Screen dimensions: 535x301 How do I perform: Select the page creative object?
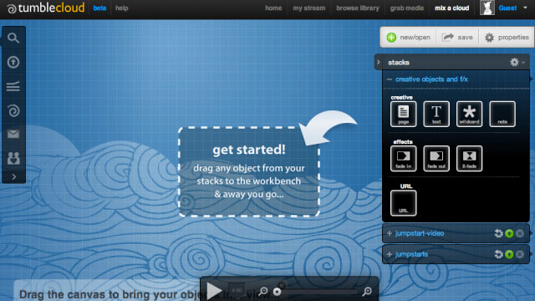(x=403, y=114)
